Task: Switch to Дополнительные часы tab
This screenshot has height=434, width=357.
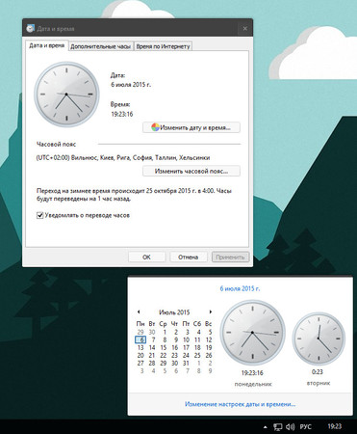Action: coord(101,46)
